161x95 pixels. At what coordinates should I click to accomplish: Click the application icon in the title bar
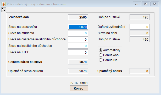(x=4, y=4)
